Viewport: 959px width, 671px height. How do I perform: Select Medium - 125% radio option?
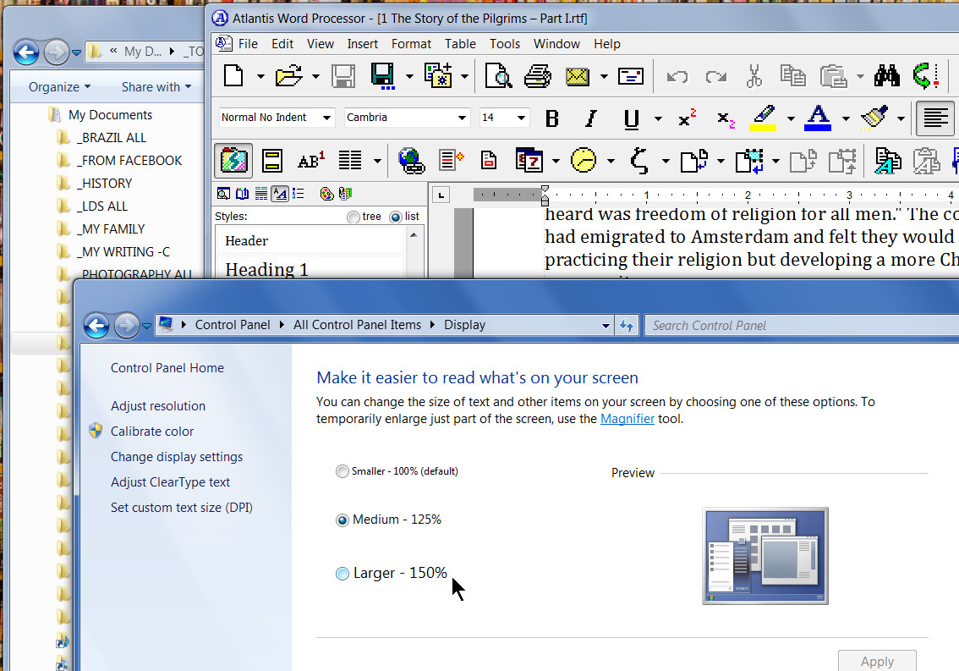342,520
